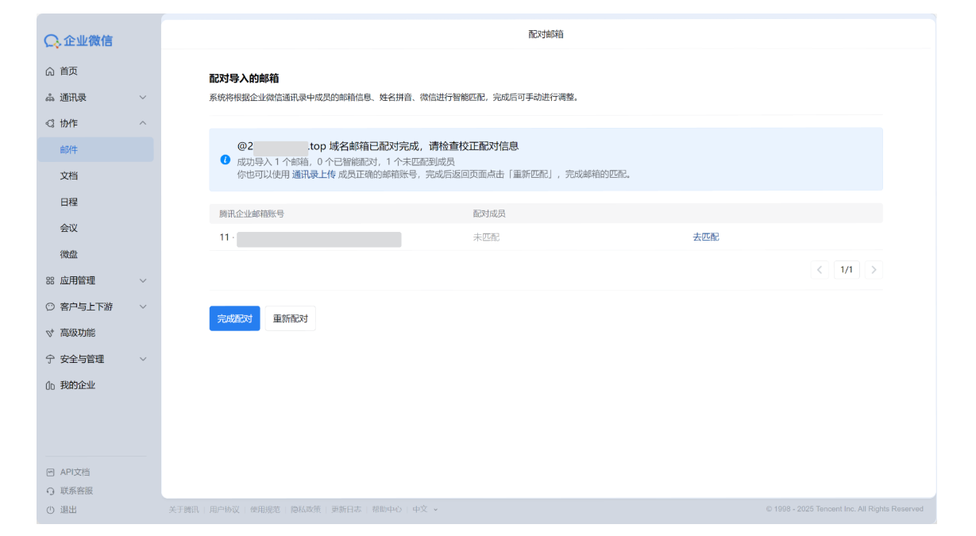The height and width of the screenshot is (536, 976).
Task: Click the 客户与上下游 icon
Action: [x=50, y=307]
